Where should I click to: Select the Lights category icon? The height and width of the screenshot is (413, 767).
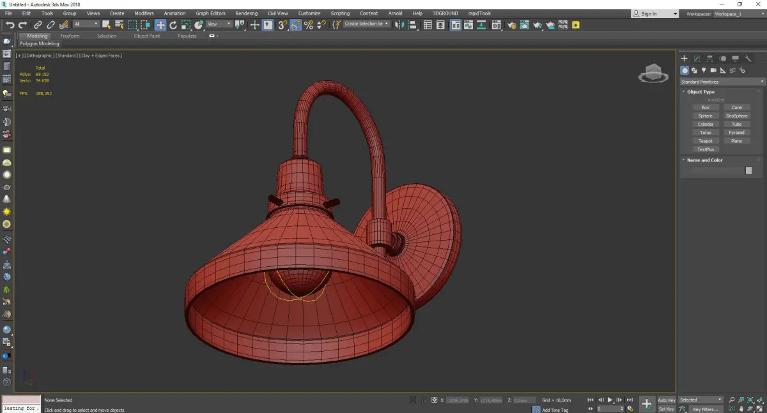[x=704, y=70]
